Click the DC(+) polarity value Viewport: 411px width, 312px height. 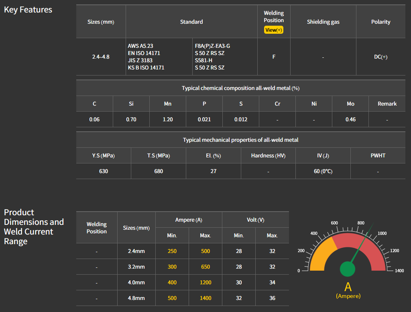click(380, 57)
